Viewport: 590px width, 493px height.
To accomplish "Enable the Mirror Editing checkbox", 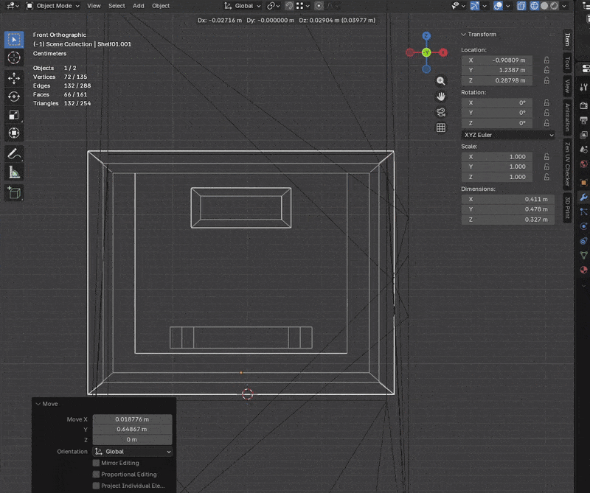I will pyautogui.click(x=97, y=463).
